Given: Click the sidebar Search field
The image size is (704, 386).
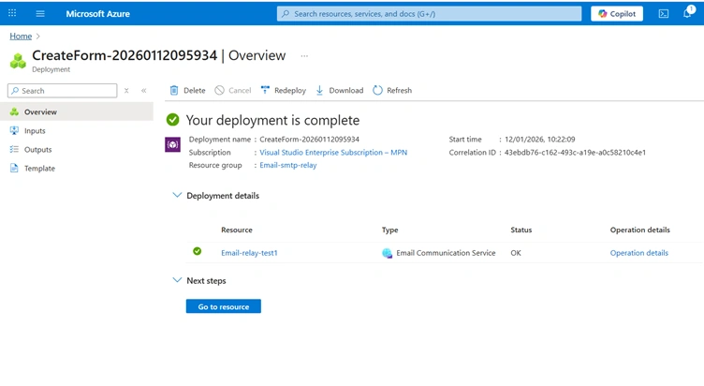Looking at the screenshot, I should (x=63, y=90).
